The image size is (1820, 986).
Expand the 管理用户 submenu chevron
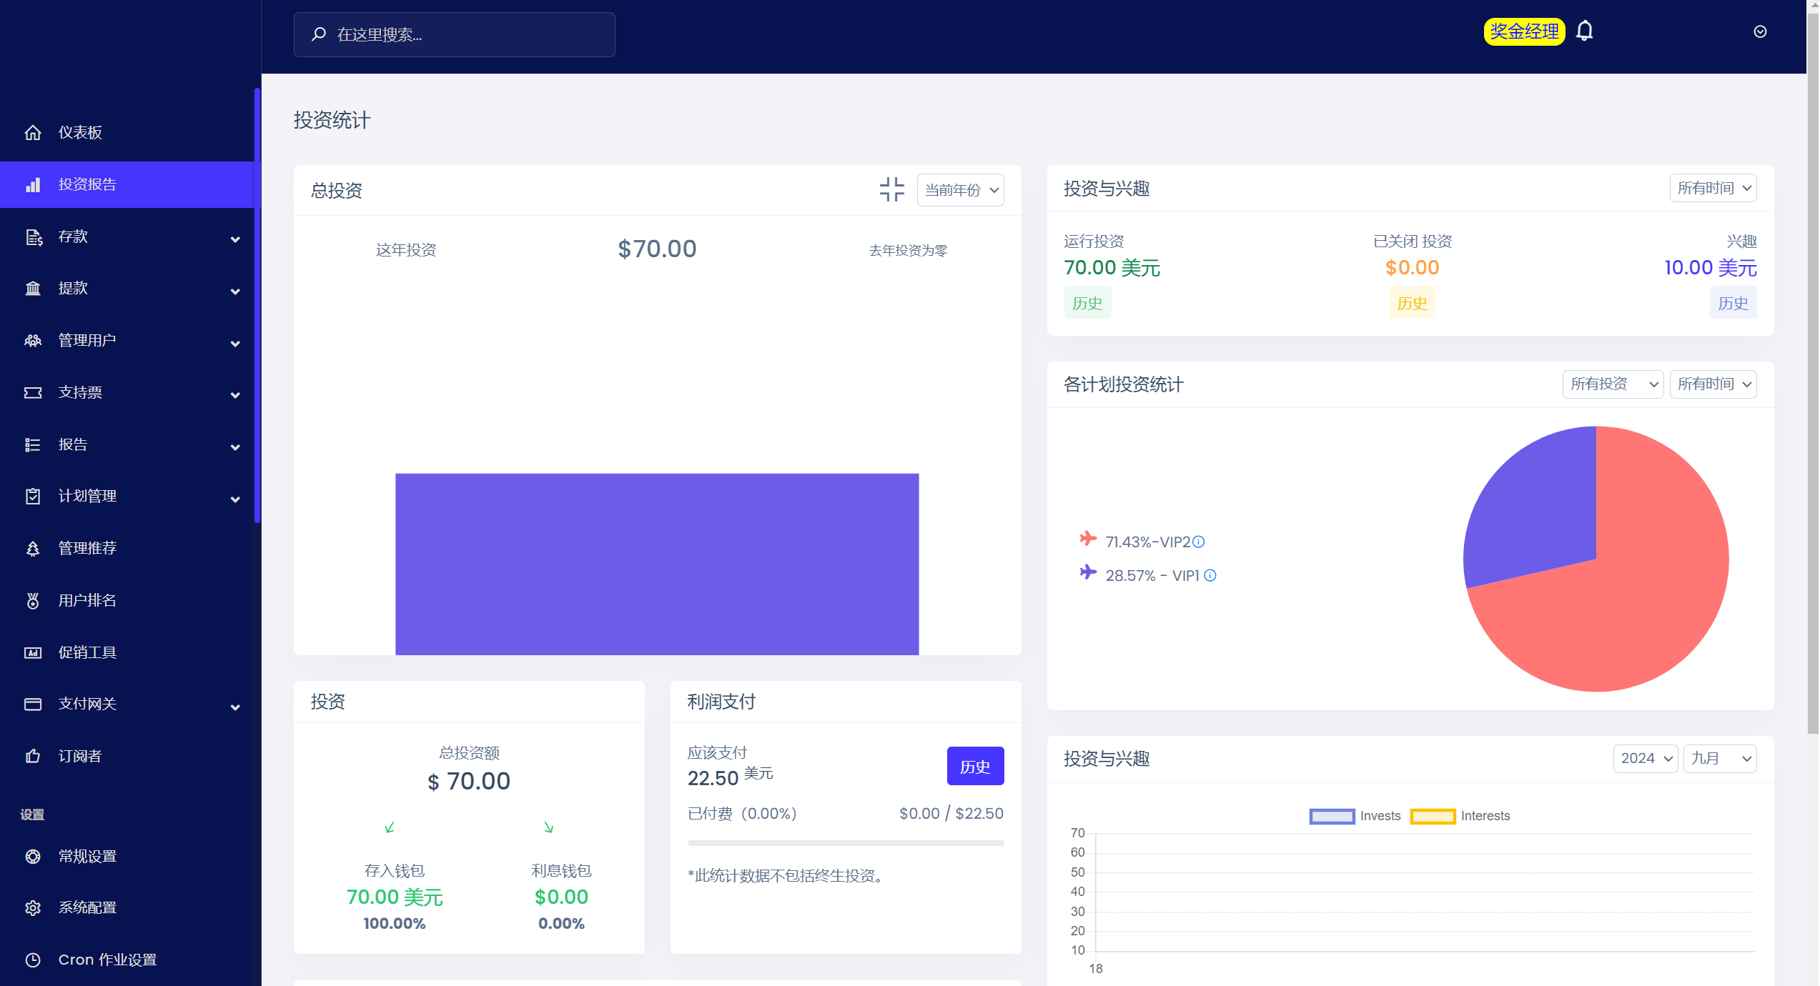point(235,344)
